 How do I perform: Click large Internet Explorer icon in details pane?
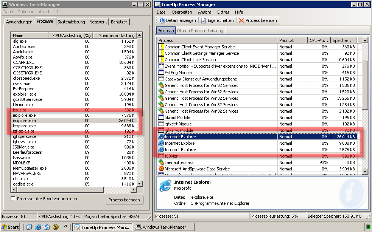coord(165,186)
